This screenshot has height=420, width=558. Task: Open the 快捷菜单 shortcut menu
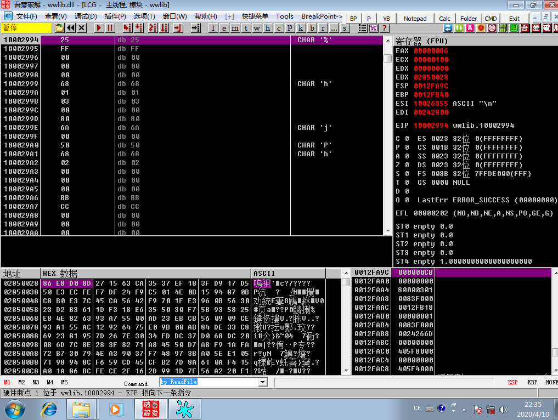point(255,16)
